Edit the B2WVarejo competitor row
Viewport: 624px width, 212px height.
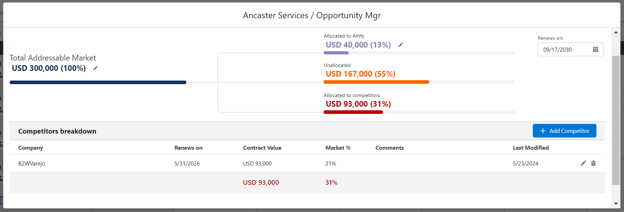click(x=583, y=163)
